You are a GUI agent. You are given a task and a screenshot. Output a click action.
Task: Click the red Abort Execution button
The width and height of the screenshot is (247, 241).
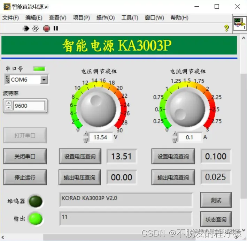coord(46,29)
